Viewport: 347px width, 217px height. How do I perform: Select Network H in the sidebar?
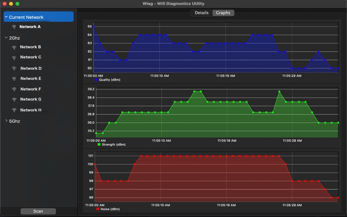[x=31, y=110]
